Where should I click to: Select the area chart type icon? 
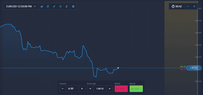42,6
